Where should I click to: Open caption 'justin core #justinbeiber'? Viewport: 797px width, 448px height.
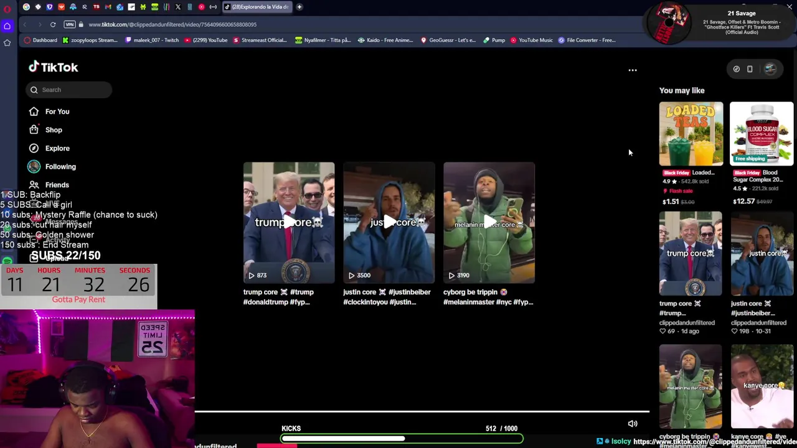[x=387, y=297]
